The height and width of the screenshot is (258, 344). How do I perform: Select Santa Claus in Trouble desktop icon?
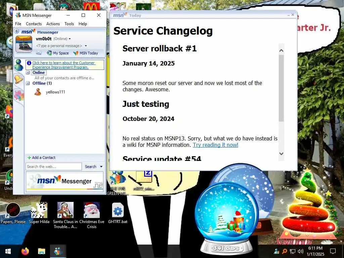click(x=65, y=215)
